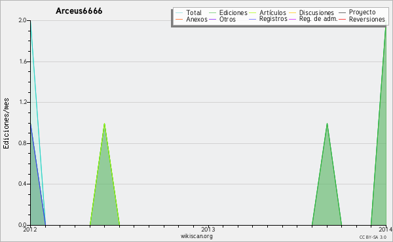Screen dimensions: 393x242
Task: Click the Ediciones/mes axis label
Action: [x=6, y=124]
